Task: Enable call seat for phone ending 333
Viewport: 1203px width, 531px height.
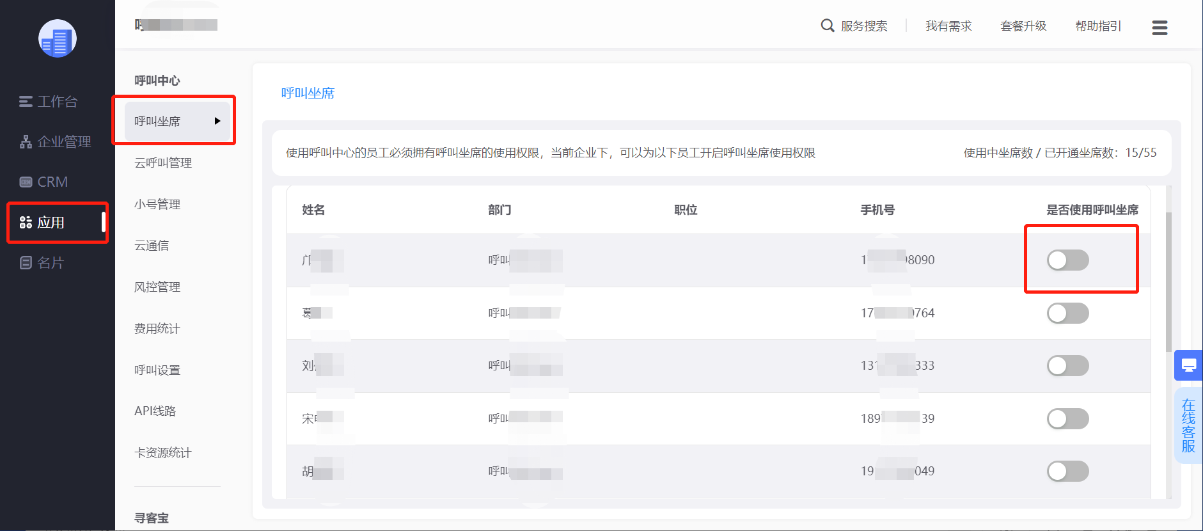Action: pos(1067,365)
